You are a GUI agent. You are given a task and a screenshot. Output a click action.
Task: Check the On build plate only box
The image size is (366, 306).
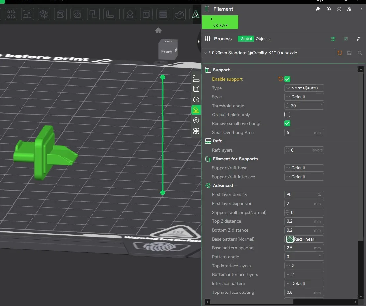pos(287,115)
